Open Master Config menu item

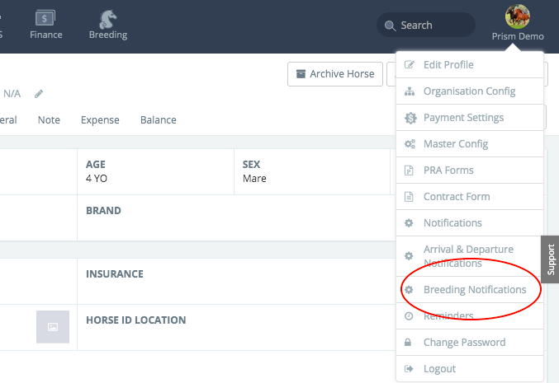coord(470,143)
